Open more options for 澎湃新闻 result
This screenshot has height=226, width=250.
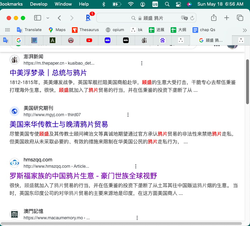click(142, 63)
